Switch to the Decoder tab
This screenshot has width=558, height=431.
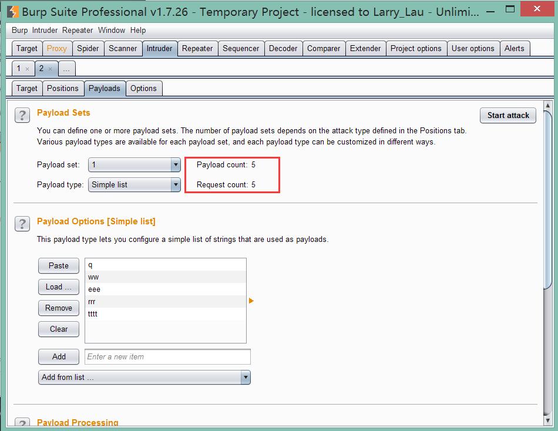tap(283, 48)
